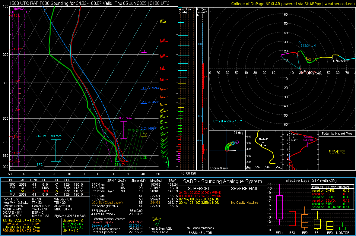This screenshot has width=356, height=236.
Task: Click the Eff Inflow Layer row
Action: 135,191
